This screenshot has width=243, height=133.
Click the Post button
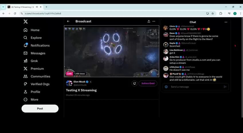40,109
